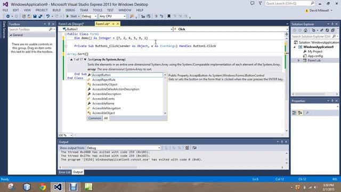Save the current file with the Save icon

(35, 17)
